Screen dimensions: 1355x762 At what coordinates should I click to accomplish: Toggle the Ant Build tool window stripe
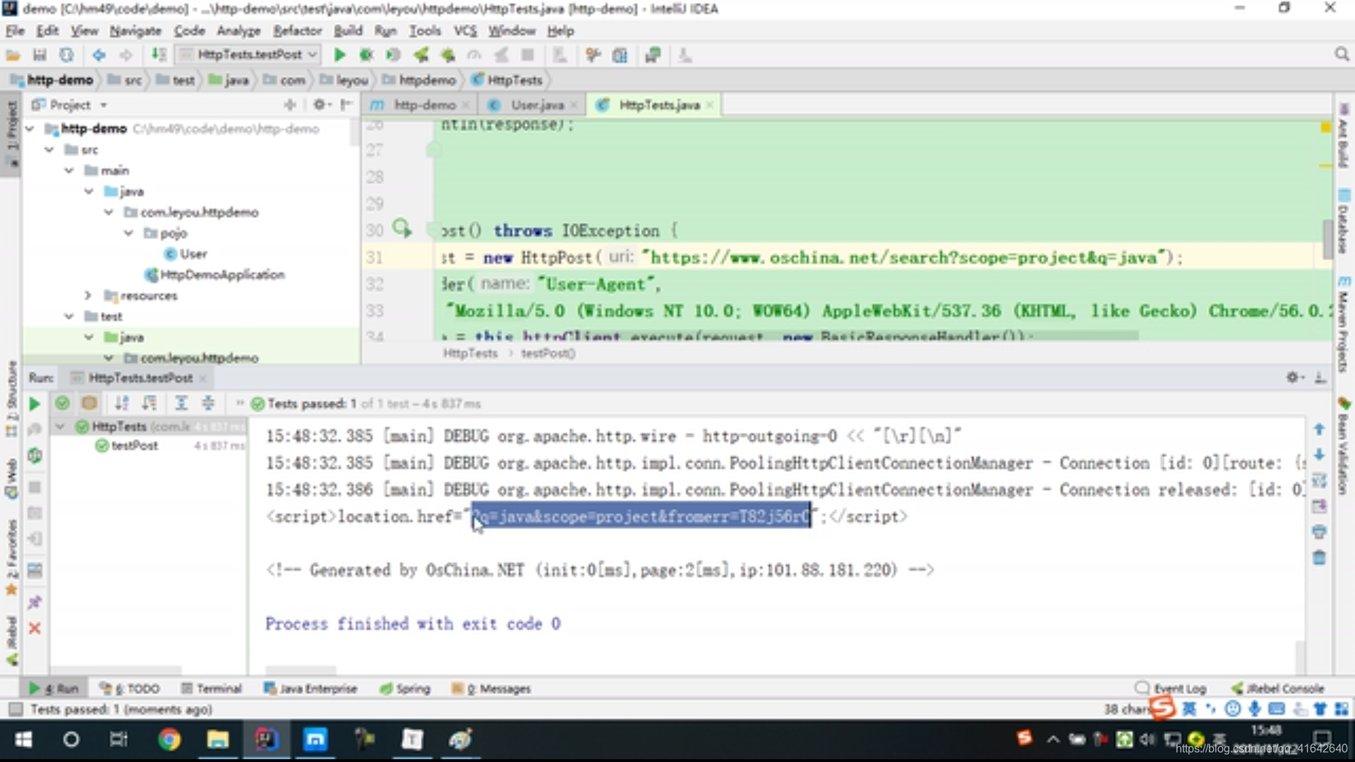pos(1343,136)
